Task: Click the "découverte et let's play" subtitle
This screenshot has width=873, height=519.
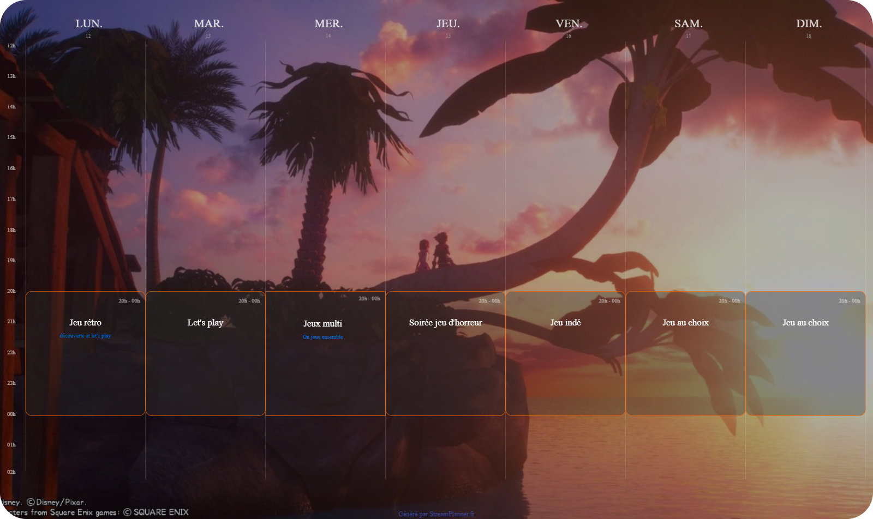Action: [85, 336]
